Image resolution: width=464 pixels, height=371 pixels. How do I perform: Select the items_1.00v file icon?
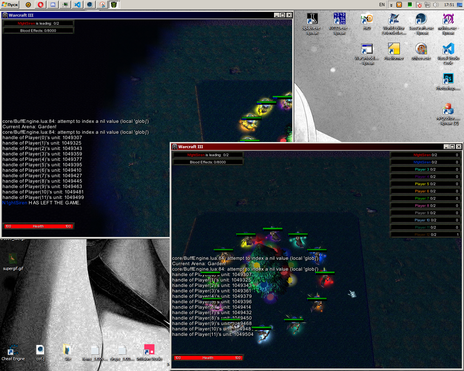[x=95, y=353]
